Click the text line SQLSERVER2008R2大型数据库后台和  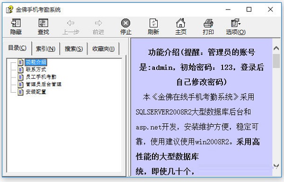tap(193, 112)
